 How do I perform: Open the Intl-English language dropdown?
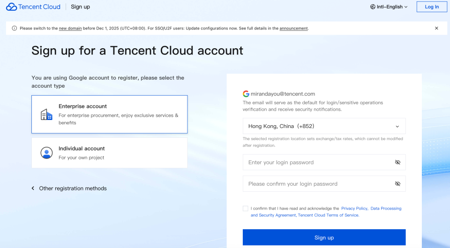389,7
